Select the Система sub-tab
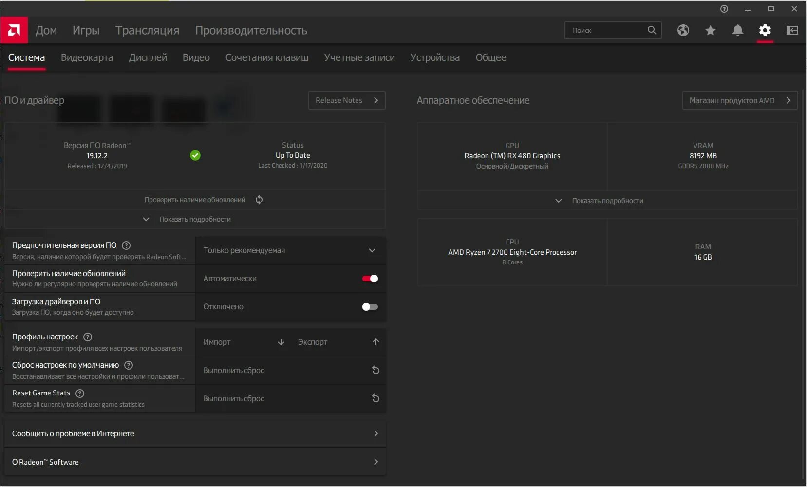 pos(26,57)
